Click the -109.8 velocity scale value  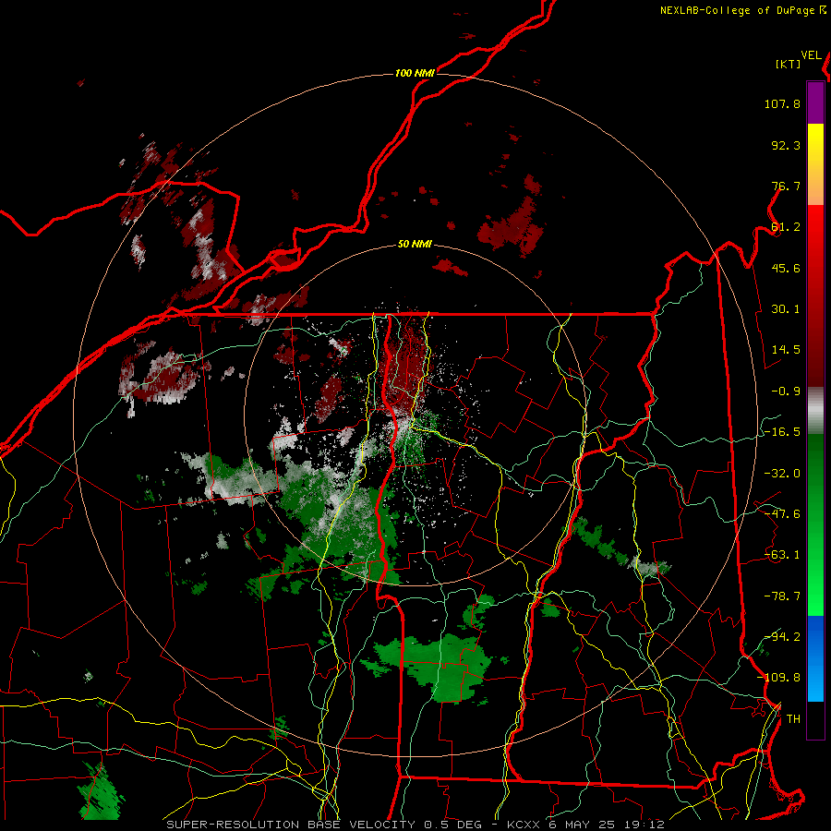pos(778,678)
